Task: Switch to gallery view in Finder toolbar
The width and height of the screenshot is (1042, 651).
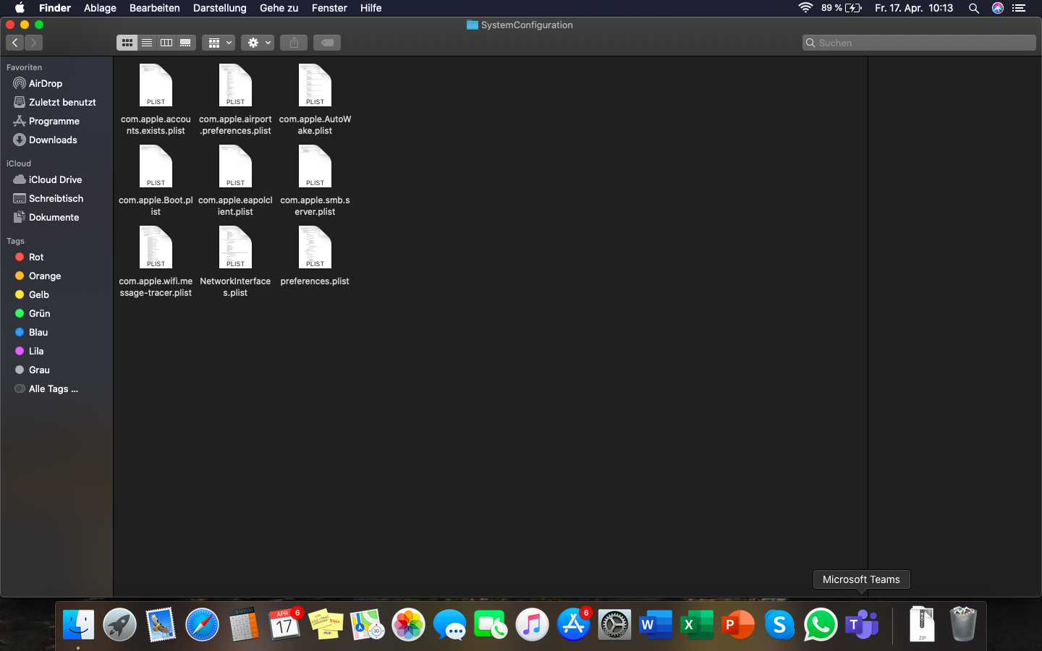Action: click(x=186, y=43)
